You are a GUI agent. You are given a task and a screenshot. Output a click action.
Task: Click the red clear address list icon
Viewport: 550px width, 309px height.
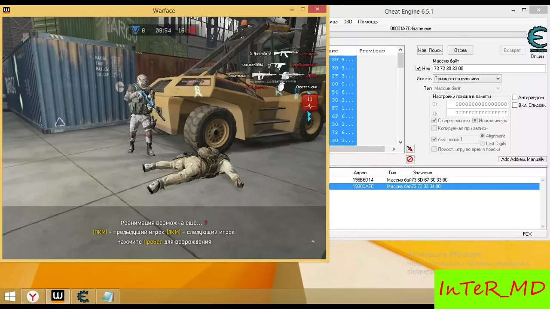click(410, 159)
